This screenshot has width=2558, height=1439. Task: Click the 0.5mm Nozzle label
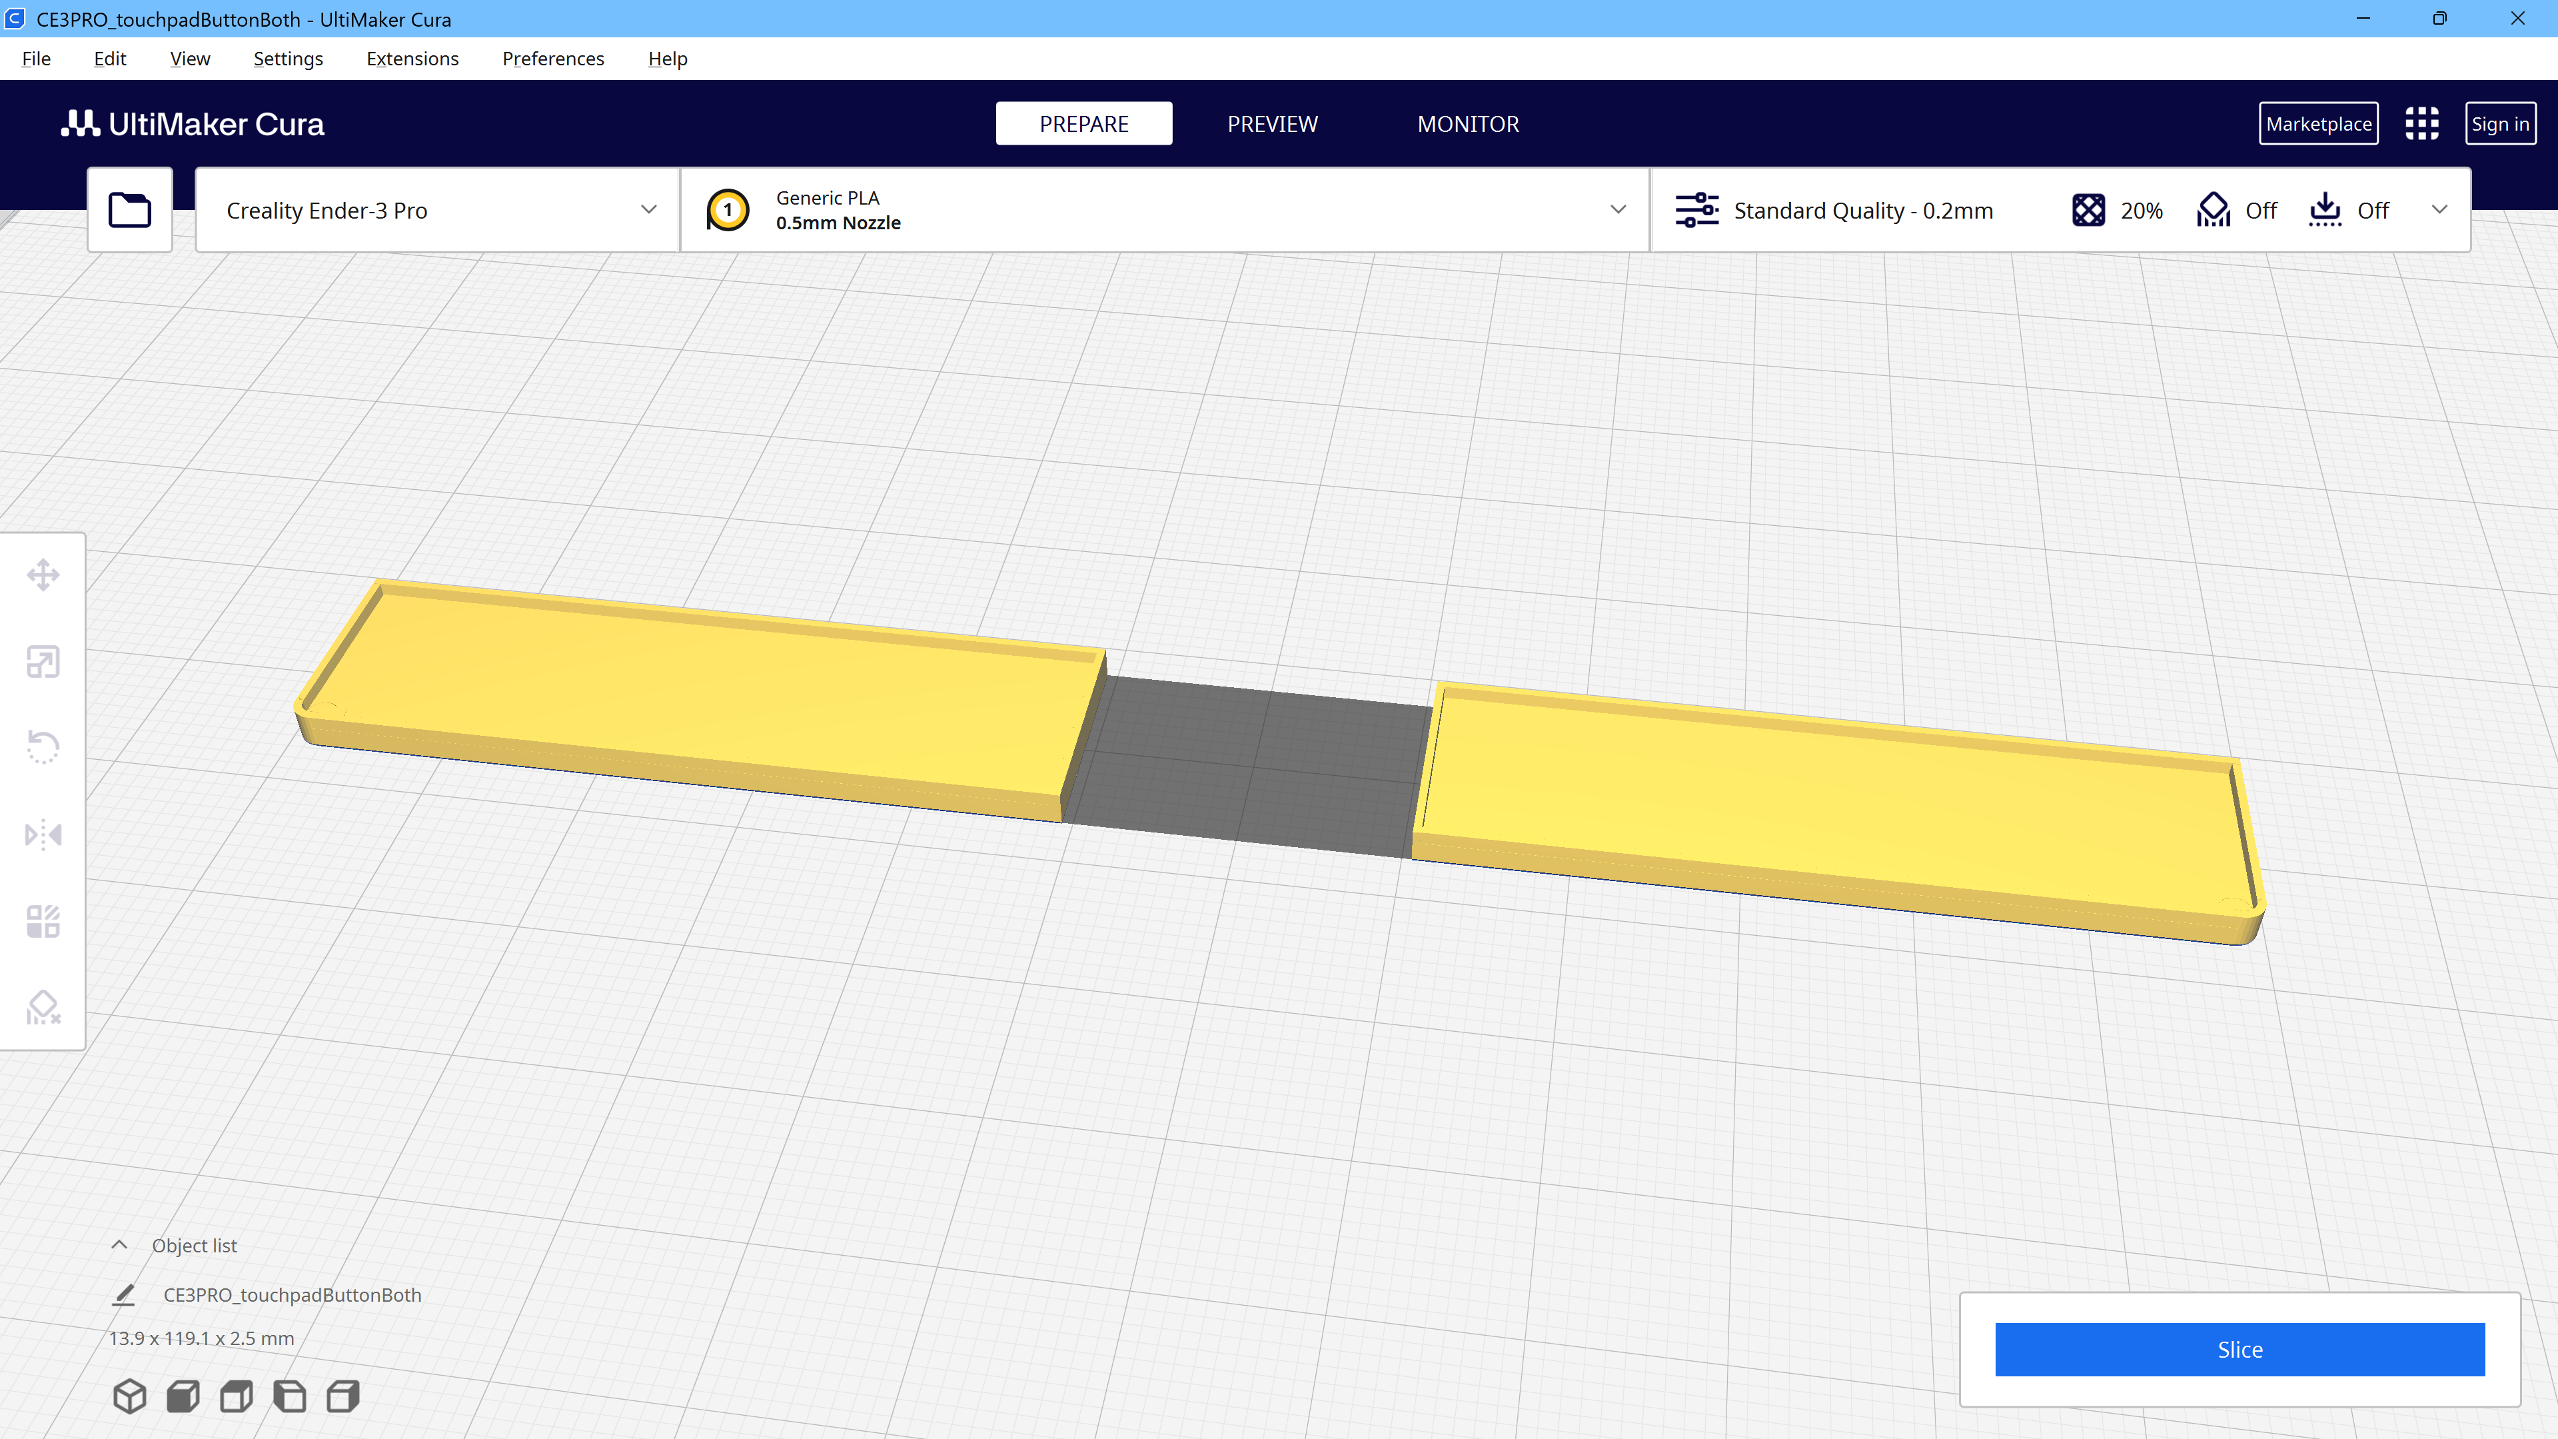point(838,223)
